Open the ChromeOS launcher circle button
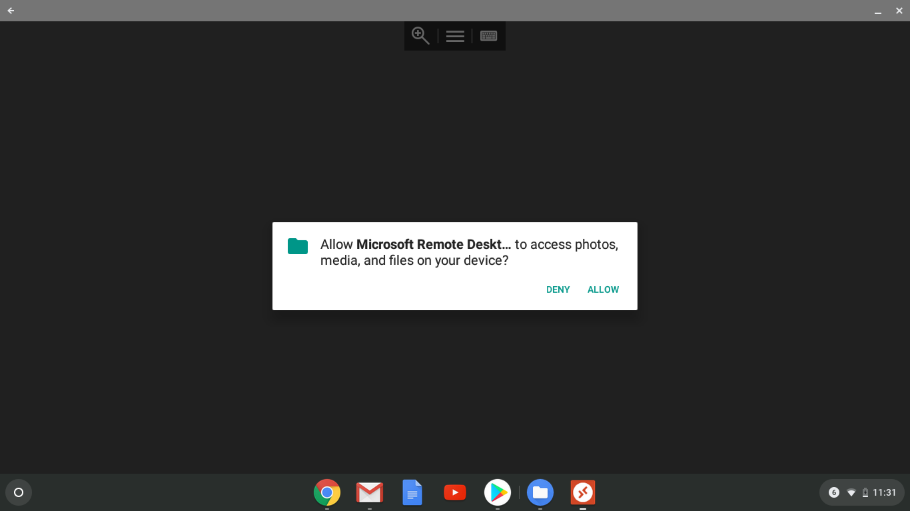The height and width of the screenshot is (511, 910). (19, 492)
